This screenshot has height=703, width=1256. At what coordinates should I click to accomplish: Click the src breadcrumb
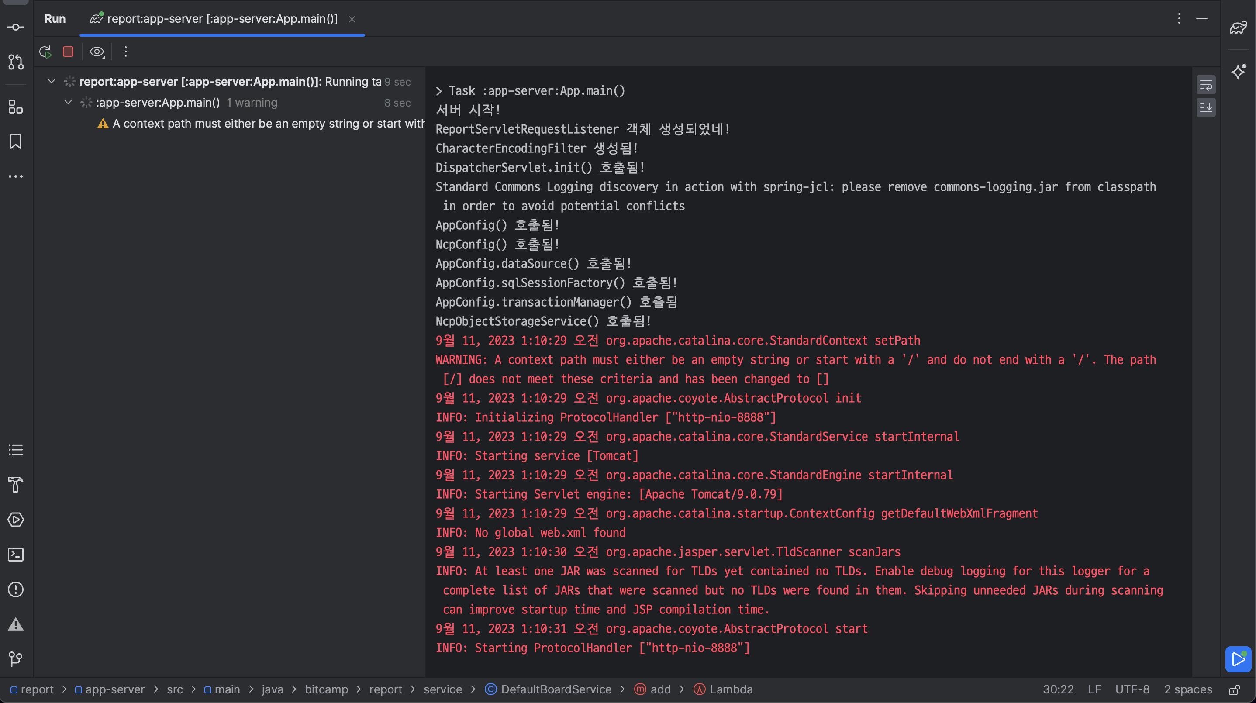[175, 689]
